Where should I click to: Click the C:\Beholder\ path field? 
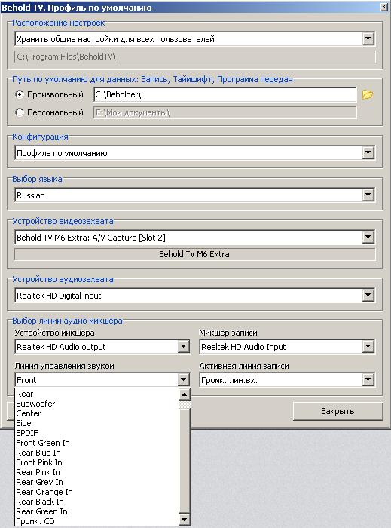tap(225, 94)
